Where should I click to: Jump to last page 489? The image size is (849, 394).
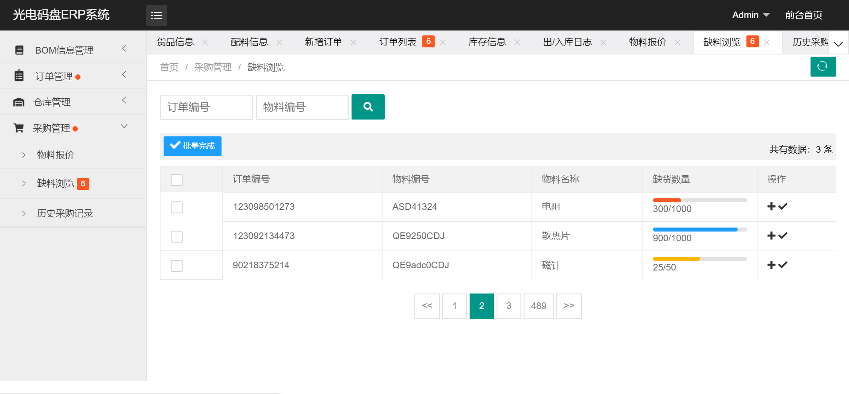pyautogui.click(x=539, y=306)
